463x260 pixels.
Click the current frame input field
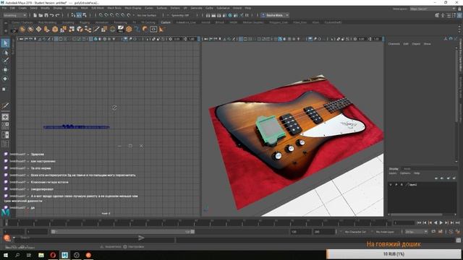[x=404, y=223]
